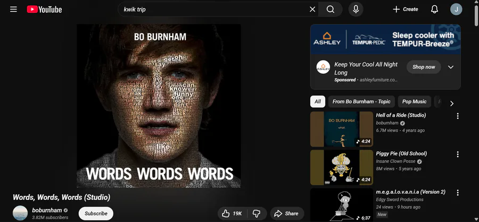Open Hell of a Ride (Studio) title
479x222 pixels.
[x=401, y=115]
